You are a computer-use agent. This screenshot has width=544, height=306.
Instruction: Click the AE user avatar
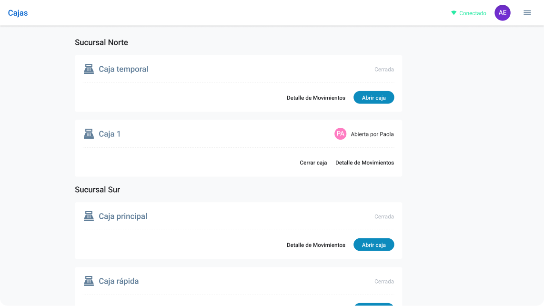tap(503, 13)
